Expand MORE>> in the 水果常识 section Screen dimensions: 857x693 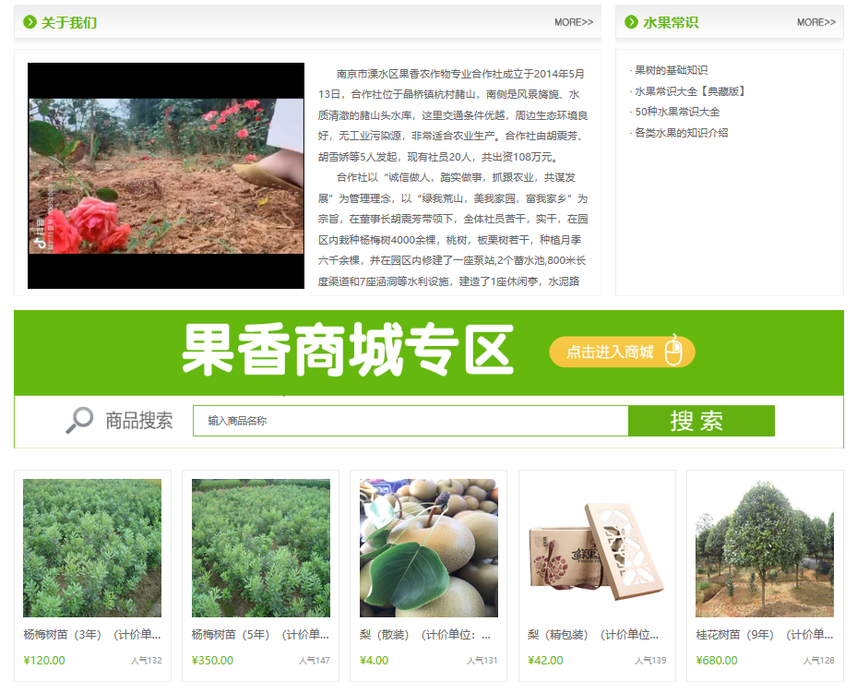(815, 22)
